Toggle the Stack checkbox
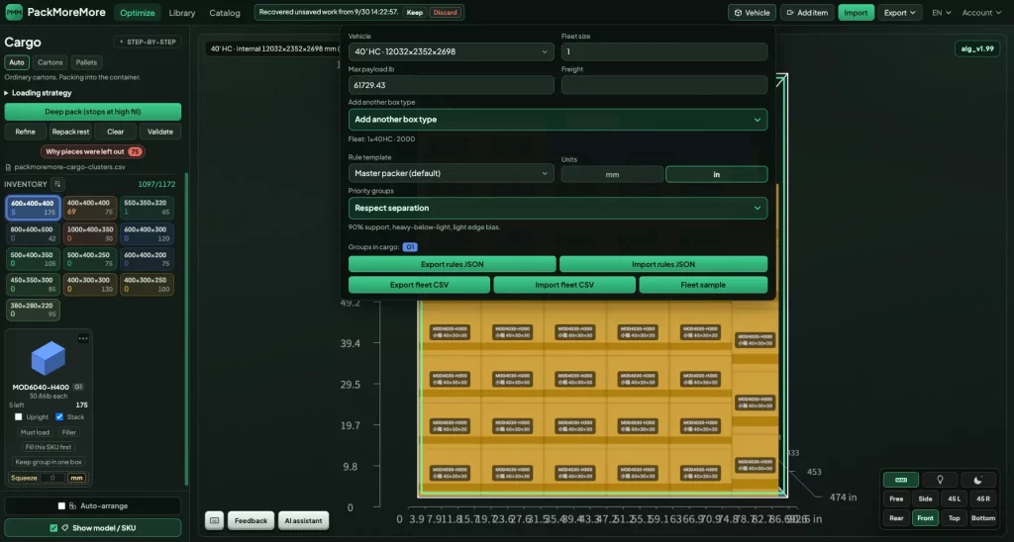 pos(59,416)
